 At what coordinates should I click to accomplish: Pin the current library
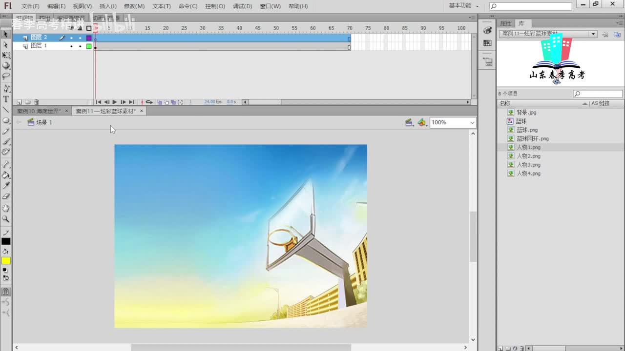pos(605,35)
